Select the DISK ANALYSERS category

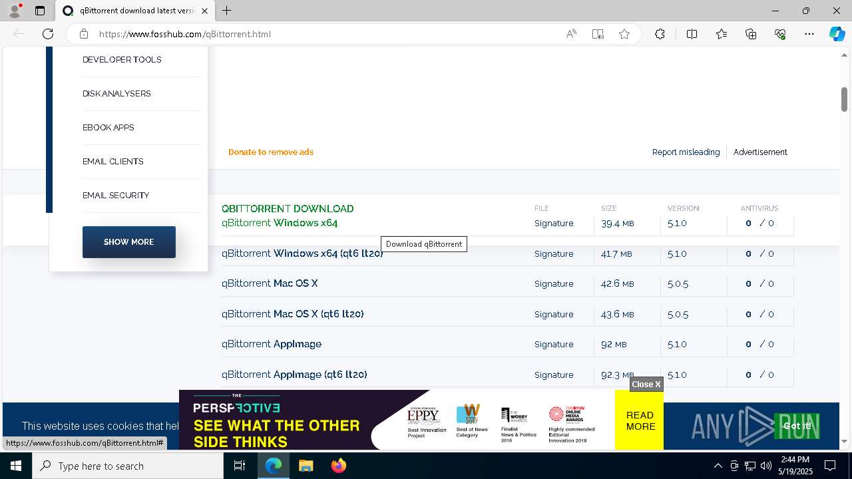[116, 94]
